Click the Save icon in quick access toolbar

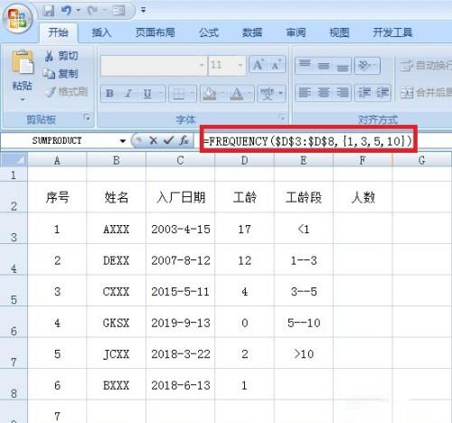pos(48,11)
